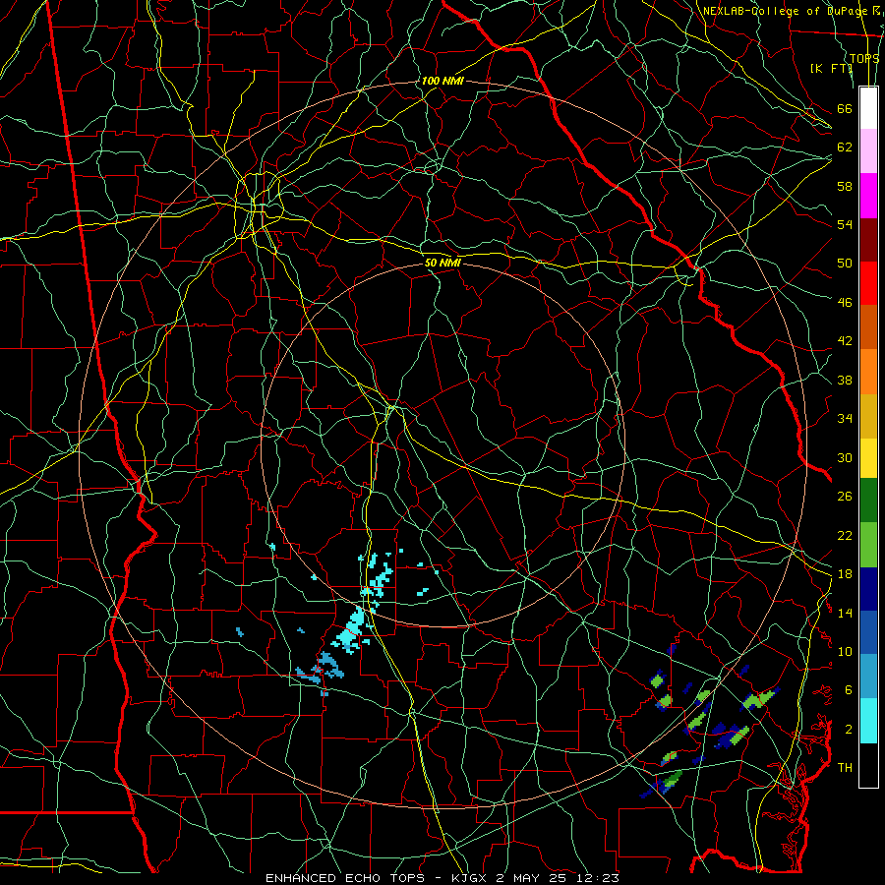This screenshot has width=885, height=885.
Task: Select the cyan legend swatch
Action: click(868, 721)
